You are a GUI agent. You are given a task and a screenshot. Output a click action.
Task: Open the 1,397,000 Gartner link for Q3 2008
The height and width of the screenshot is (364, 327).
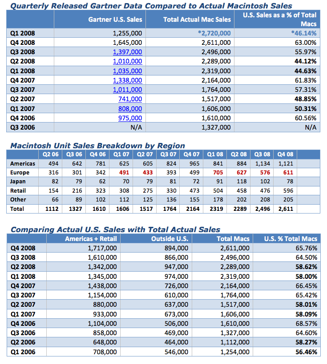(127, 52)
